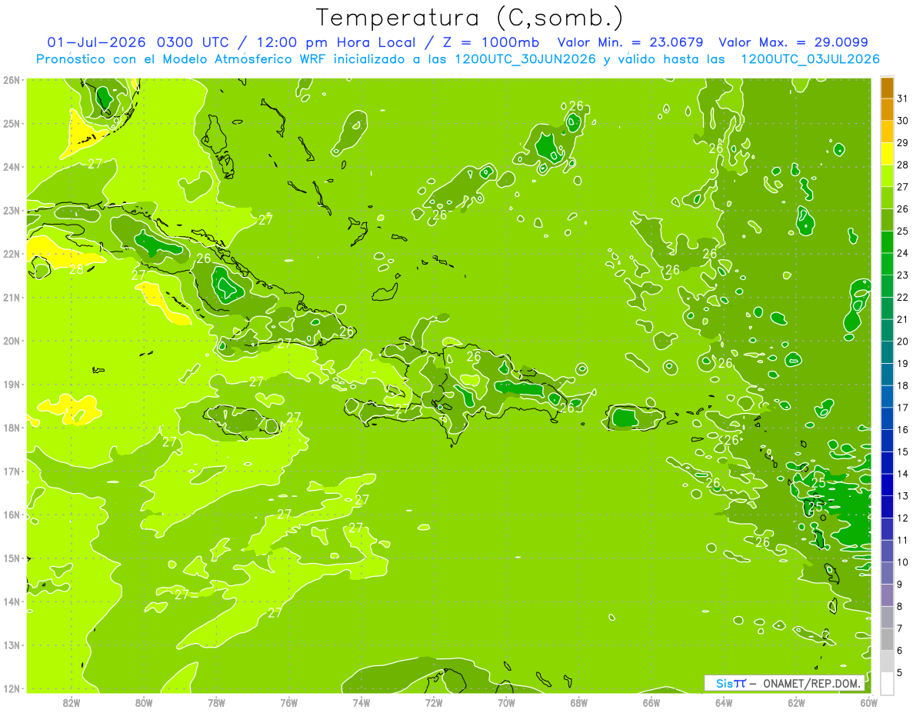Image resolution: width=923 pixels, height=713 pixels.
Task: Click the gray colorbar swatch between 6 and 7
Action: click(x=887, y=639)
